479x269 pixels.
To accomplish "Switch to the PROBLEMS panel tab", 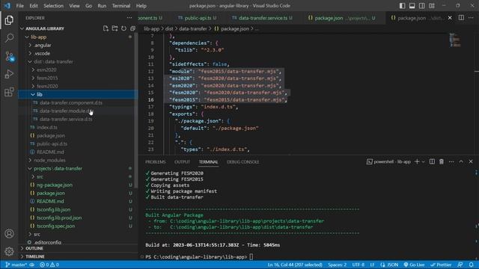I will point(155,162).
